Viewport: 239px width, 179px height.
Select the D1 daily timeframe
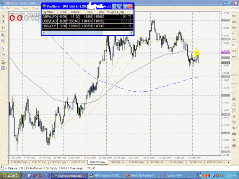[234, 45]
